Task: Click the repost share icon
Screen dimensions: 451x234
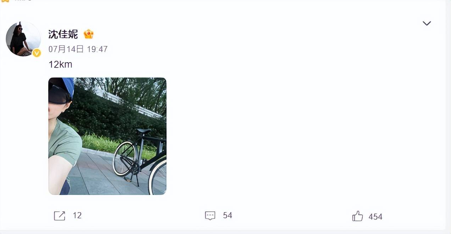Action: pos(59,216)
